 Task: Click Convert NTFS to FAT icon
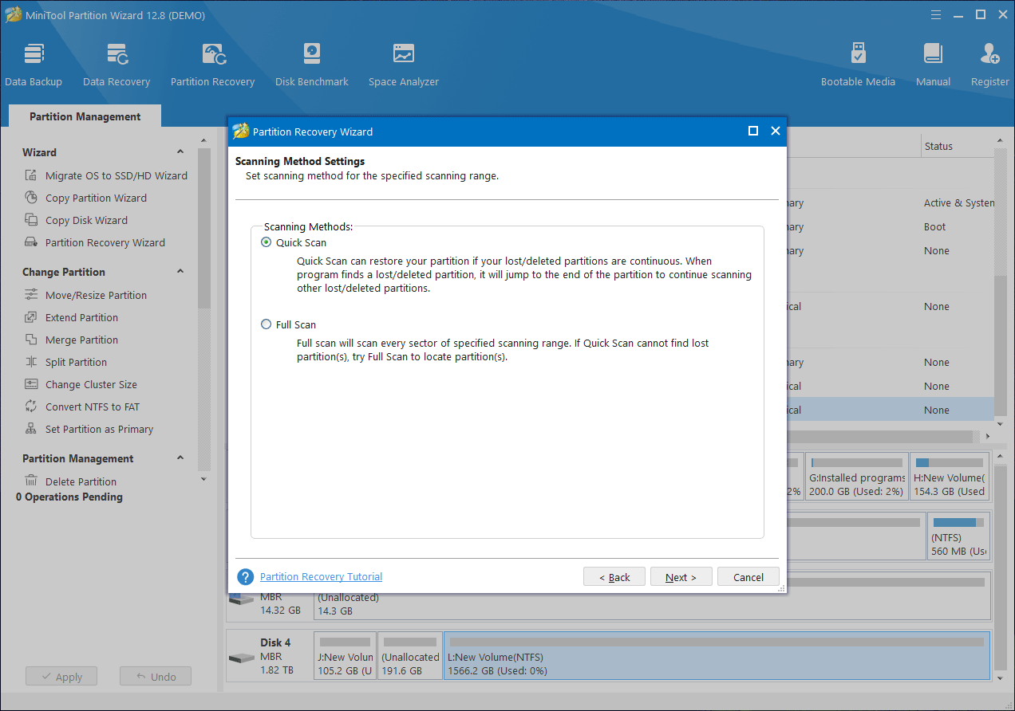(x=31, y=407)
